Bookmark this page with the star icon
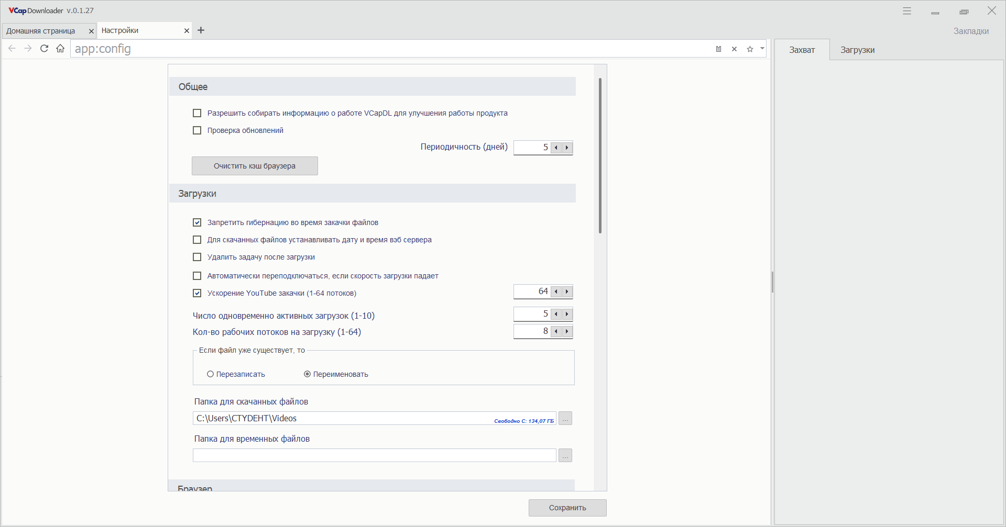The width and height of the screenshot is (1006, 527). (750, 49)
